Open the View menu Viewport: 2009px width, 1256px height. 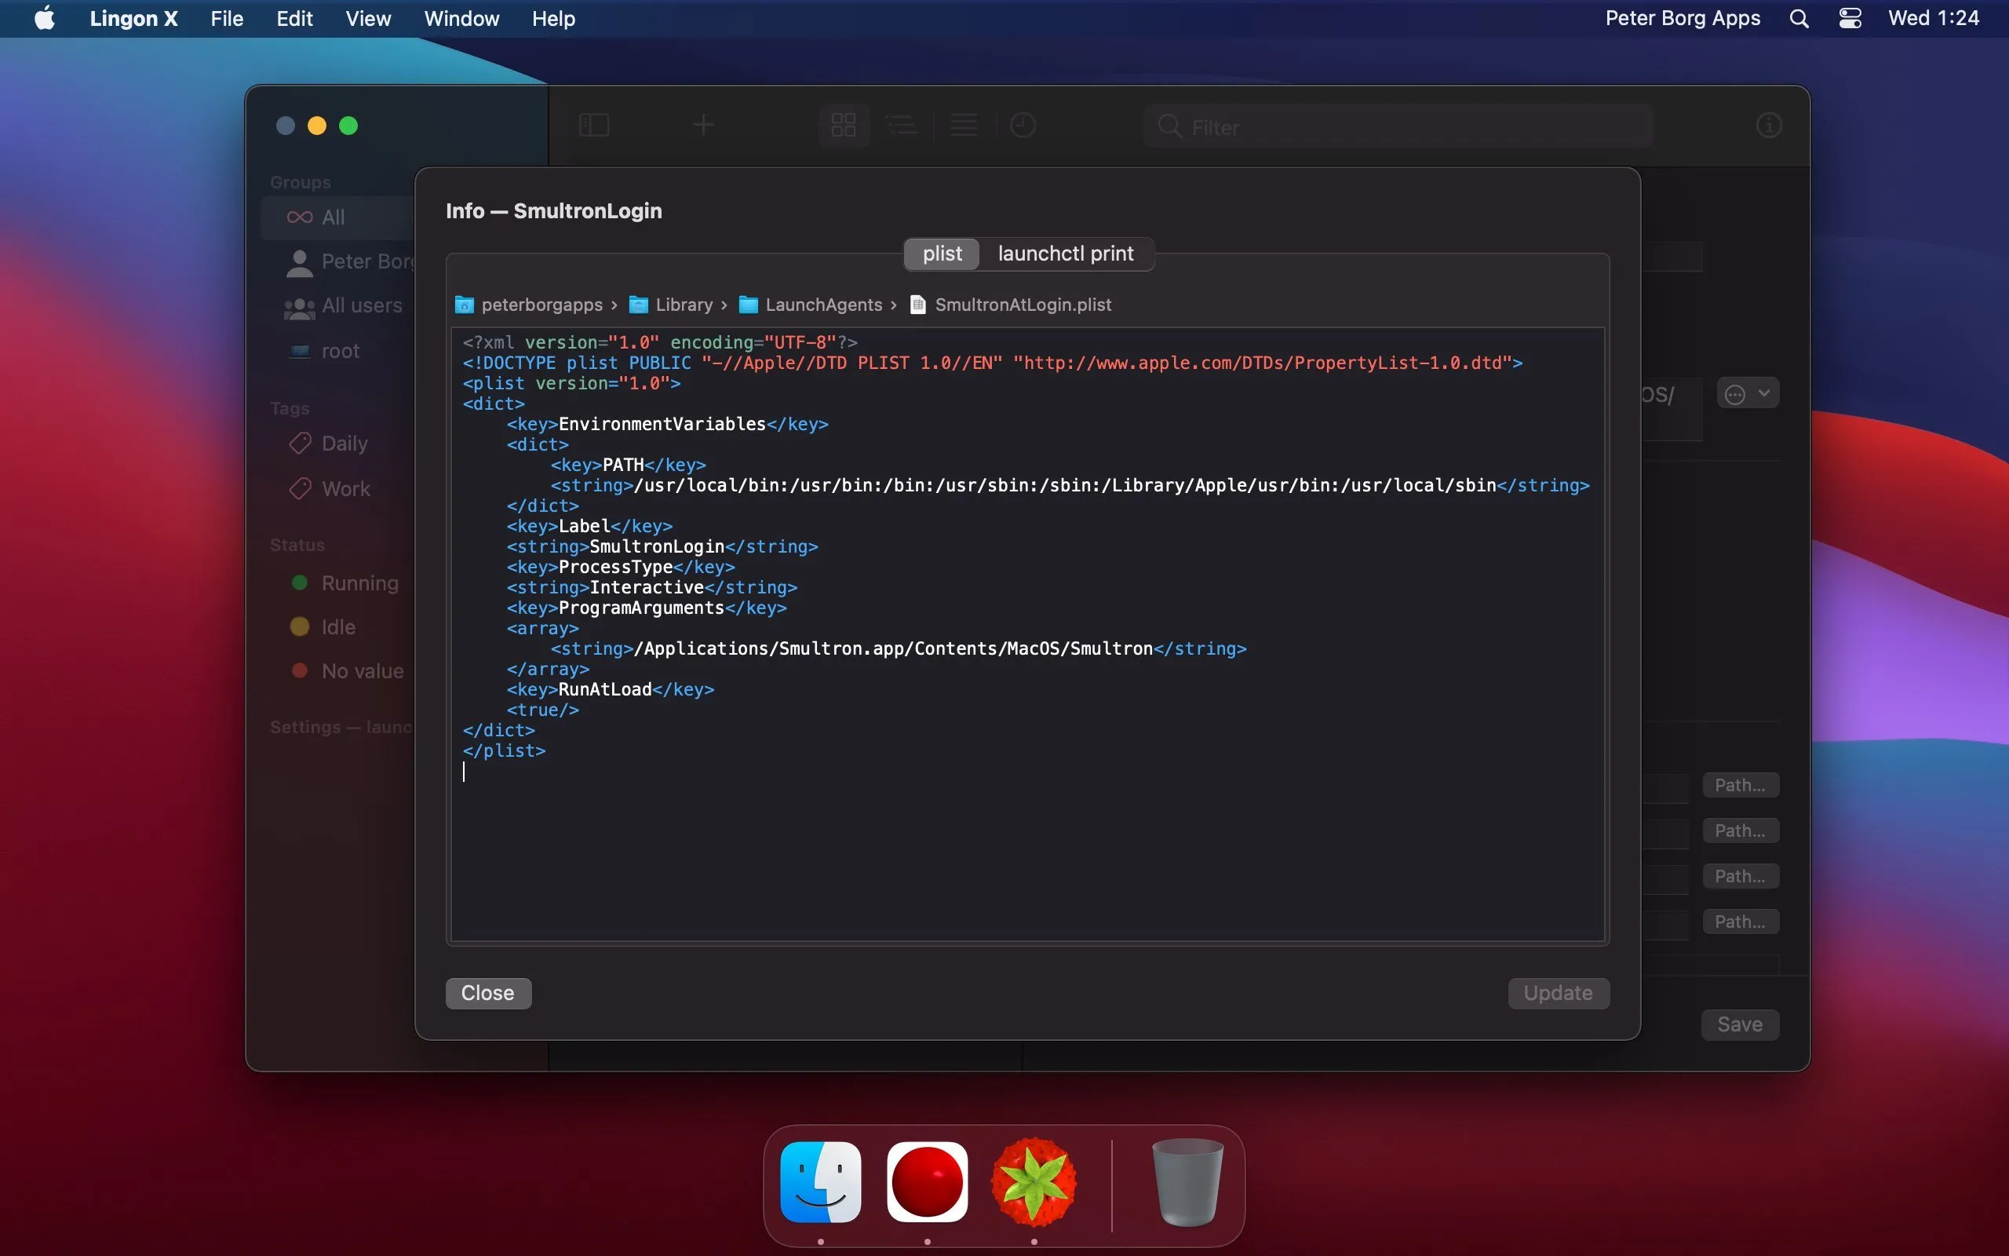coord(368,18)
